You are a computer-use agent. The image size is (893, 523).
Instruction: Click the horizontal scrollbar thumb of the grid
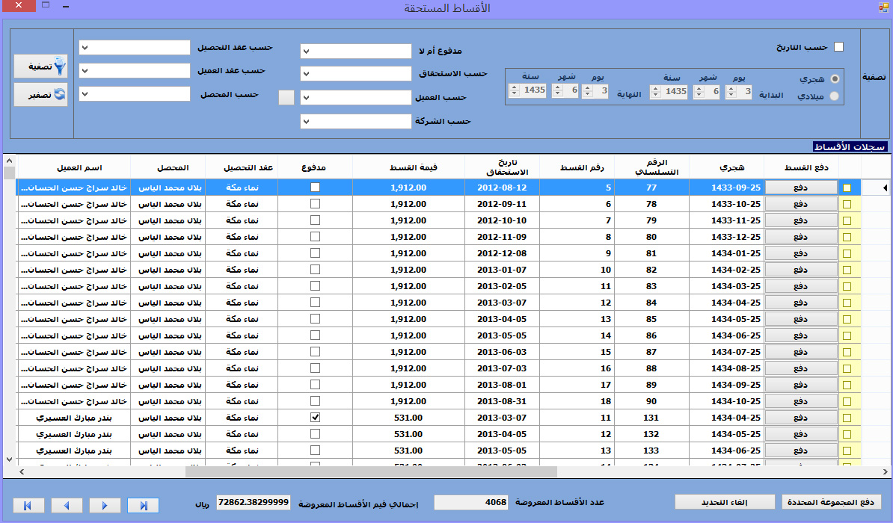371,471
